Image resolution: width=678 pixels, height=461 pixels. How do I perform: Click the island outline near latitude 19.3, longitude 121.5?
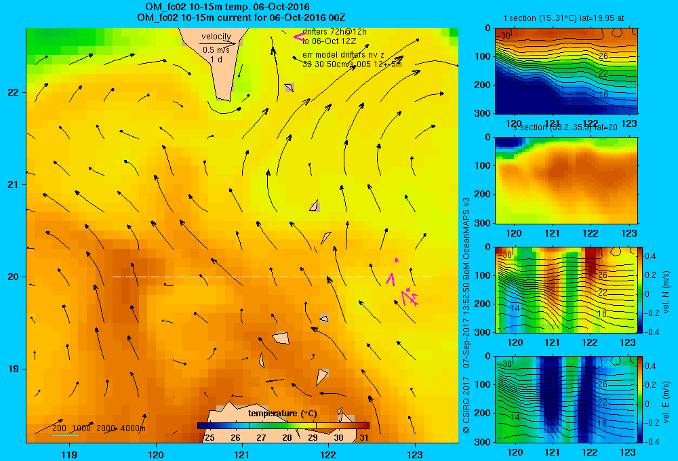click(x=281, y=338)
